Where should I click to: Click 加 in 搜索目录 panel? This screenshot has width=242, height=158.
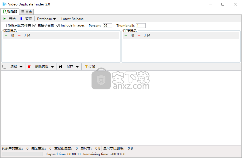(x=12, y=36)
